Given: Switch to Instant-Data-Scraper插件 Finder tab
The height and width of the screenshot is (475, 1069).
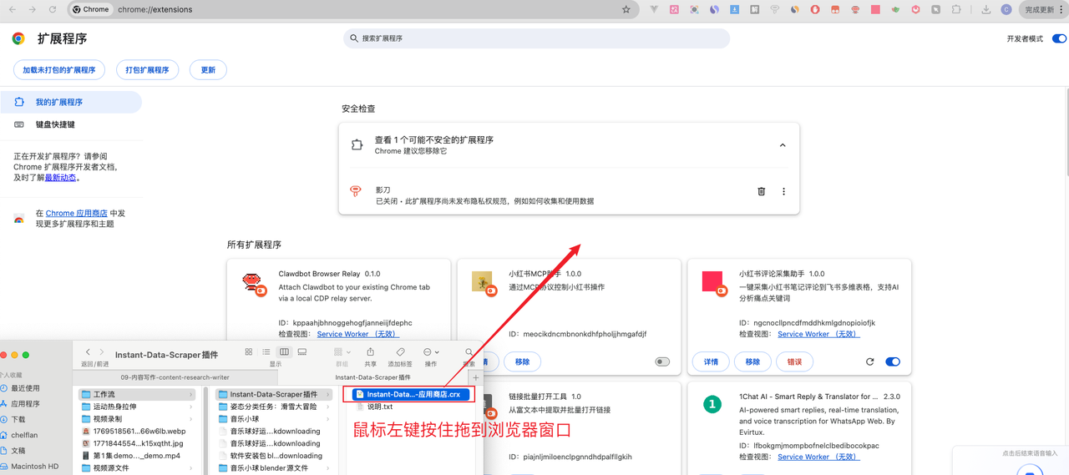Looking at the screenshot, I should click(373, 377).
